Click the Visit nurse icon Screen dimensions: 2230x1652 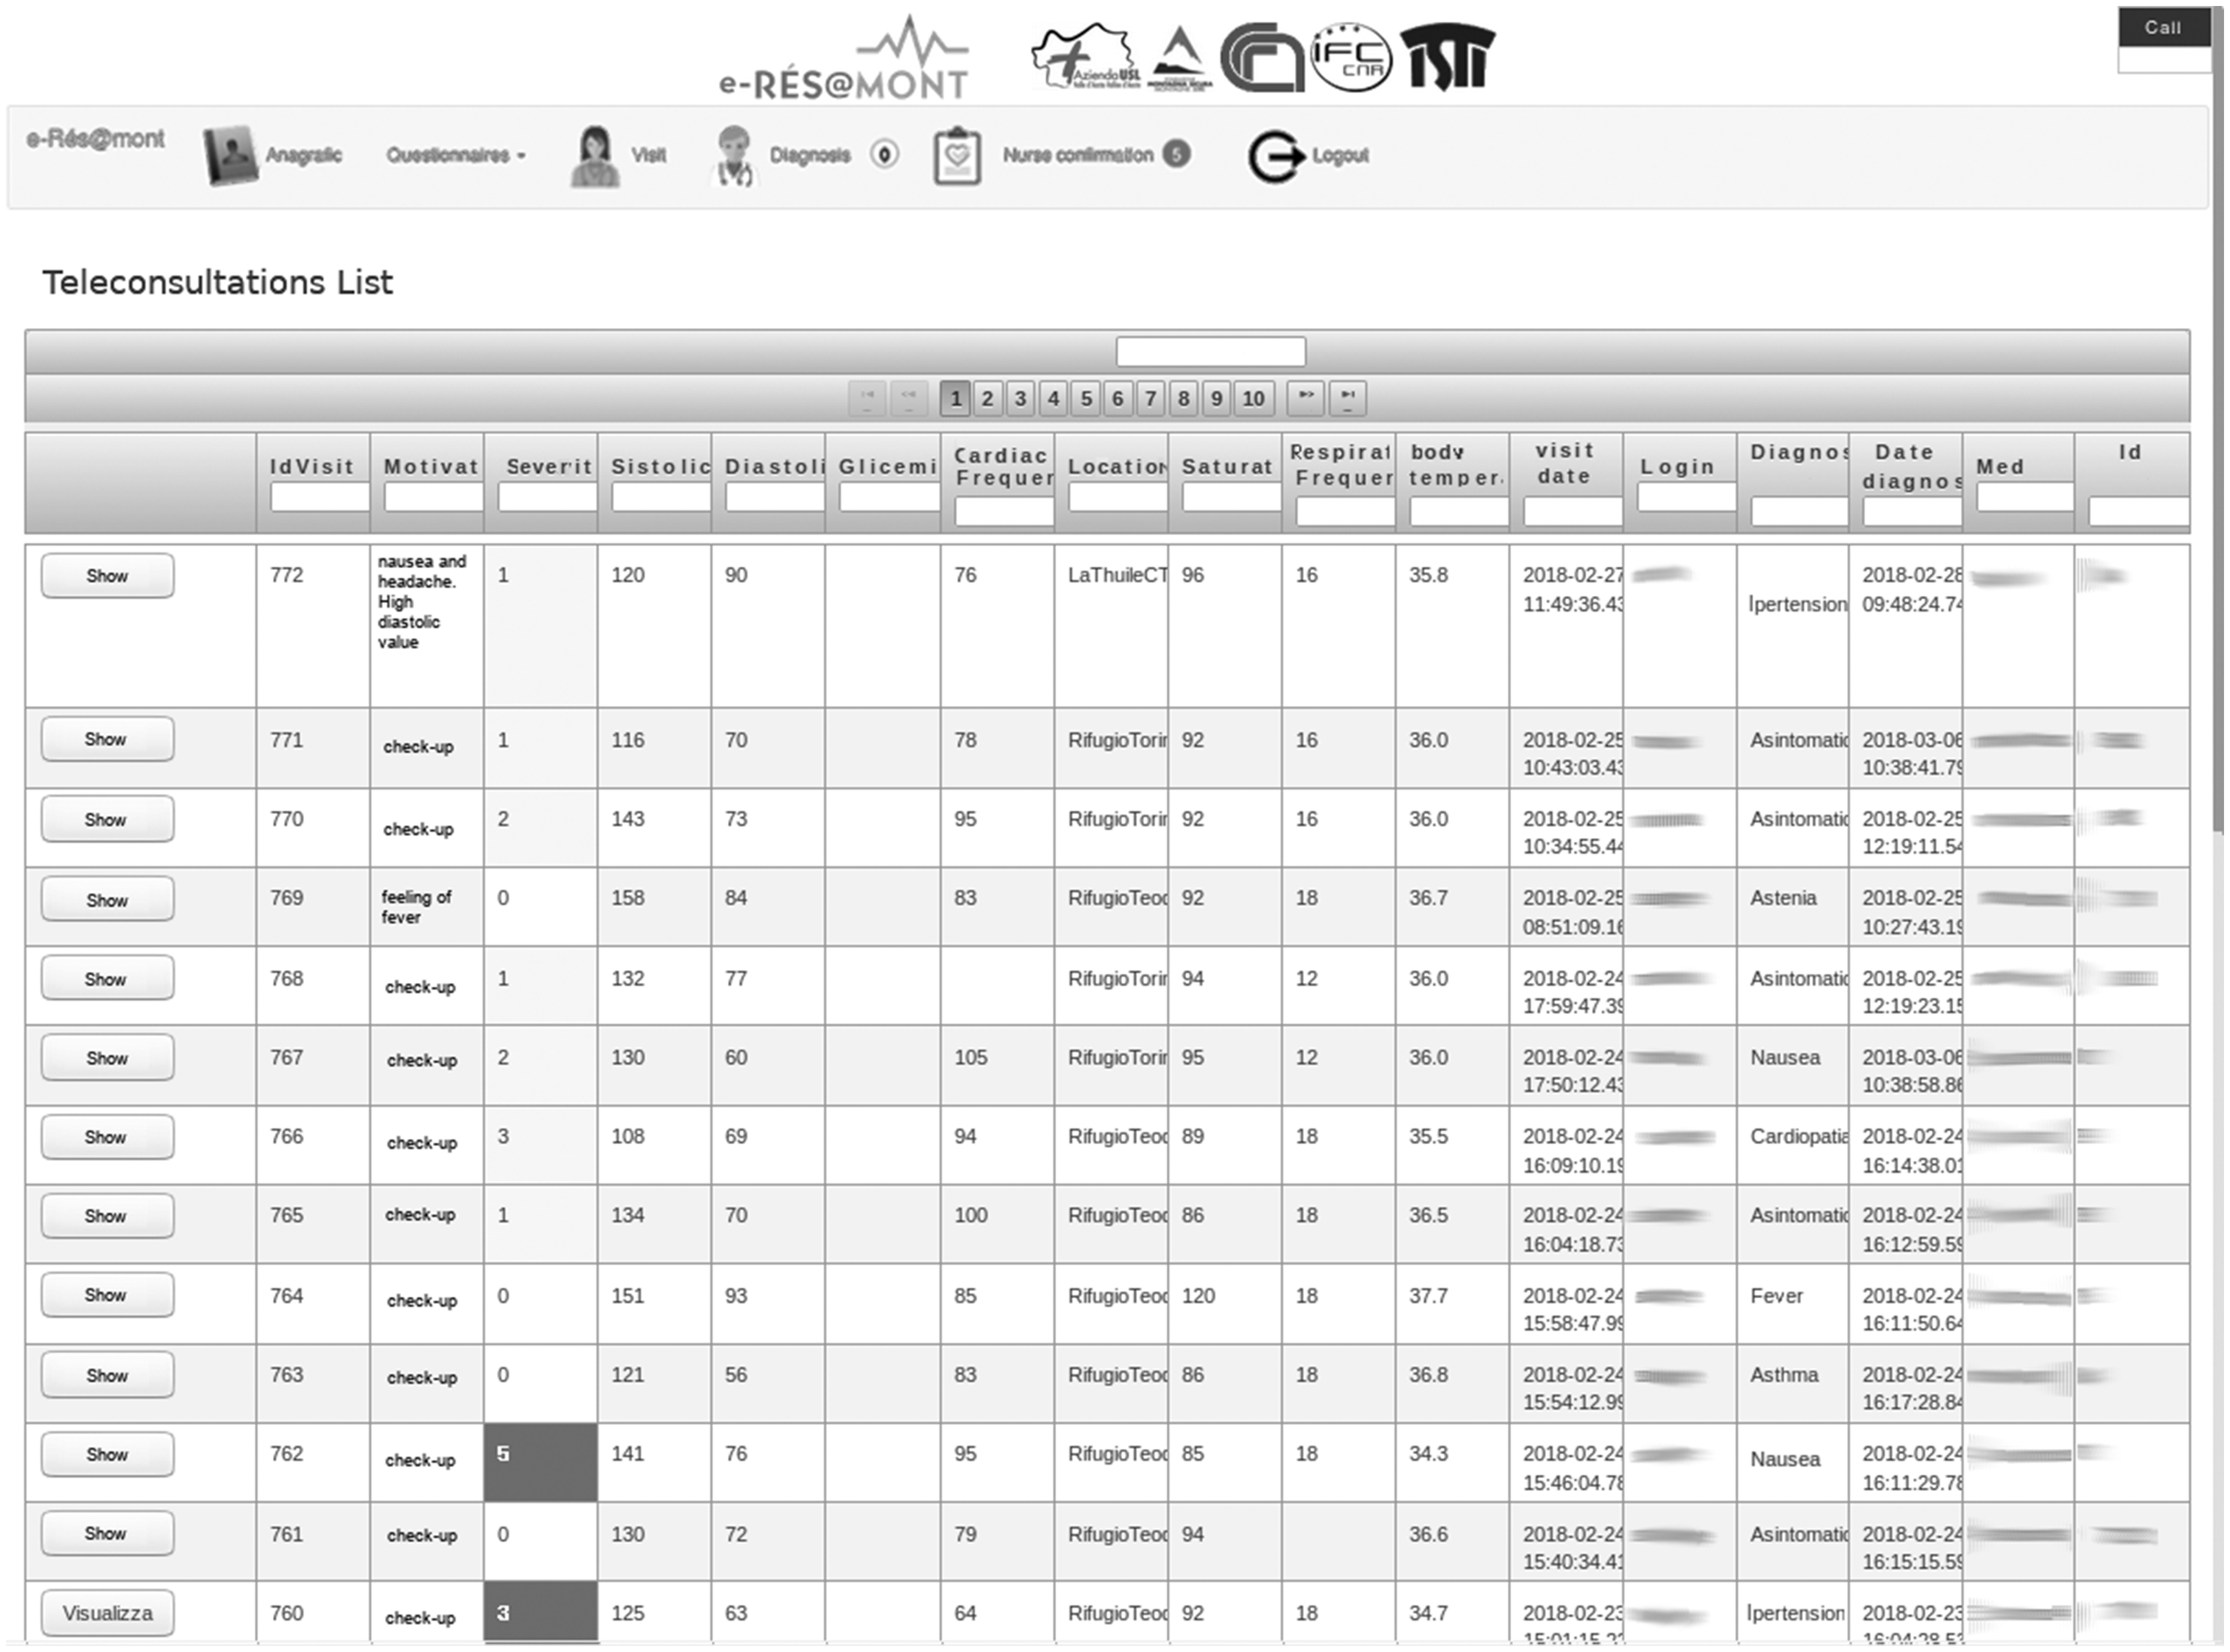point(594,156)
